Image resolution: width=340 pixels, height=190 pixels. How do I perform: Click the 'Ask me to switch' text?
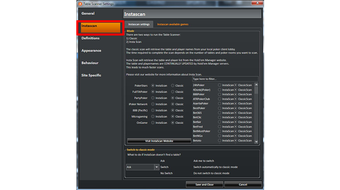204,161
